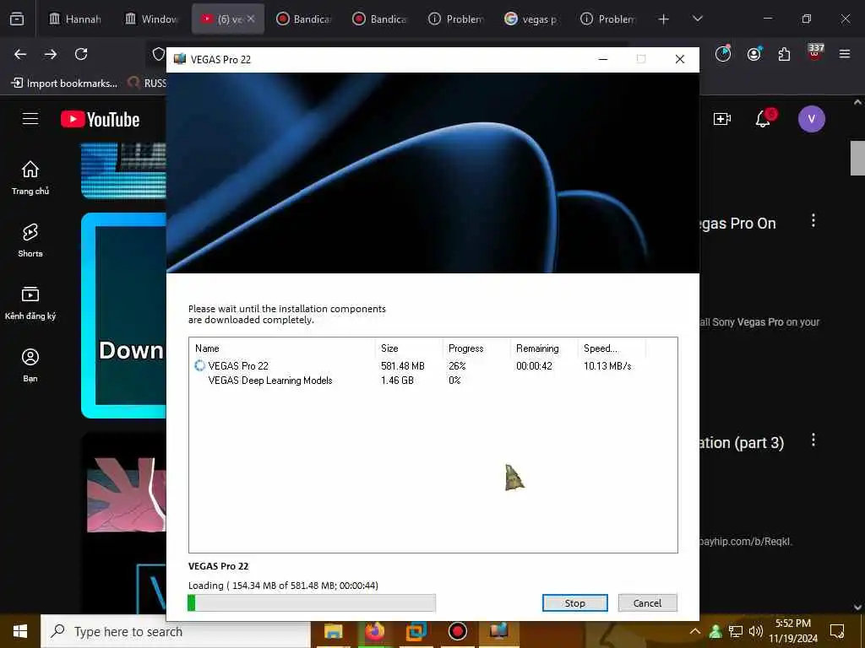Reload the page in browser

pos(81,54)
